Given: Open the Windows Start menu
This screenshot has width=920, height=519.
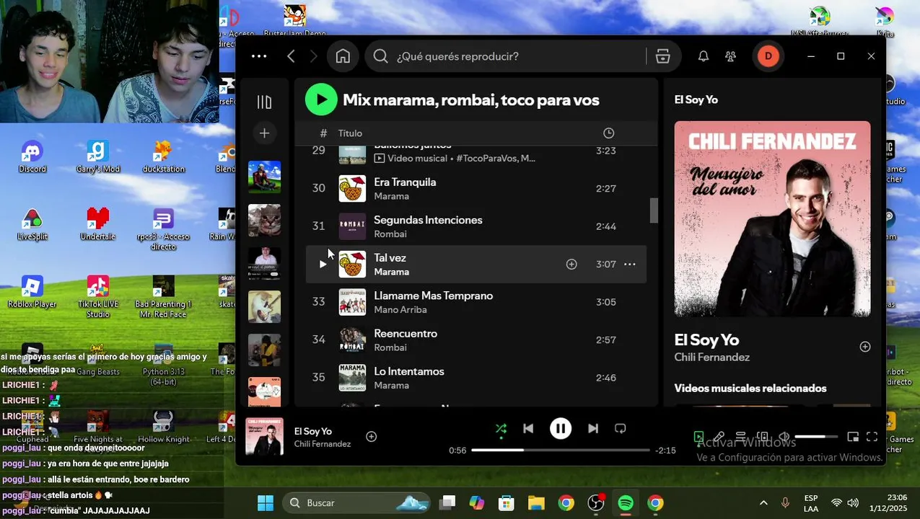Looking at the screenshot, I should [x=266, y=503].
